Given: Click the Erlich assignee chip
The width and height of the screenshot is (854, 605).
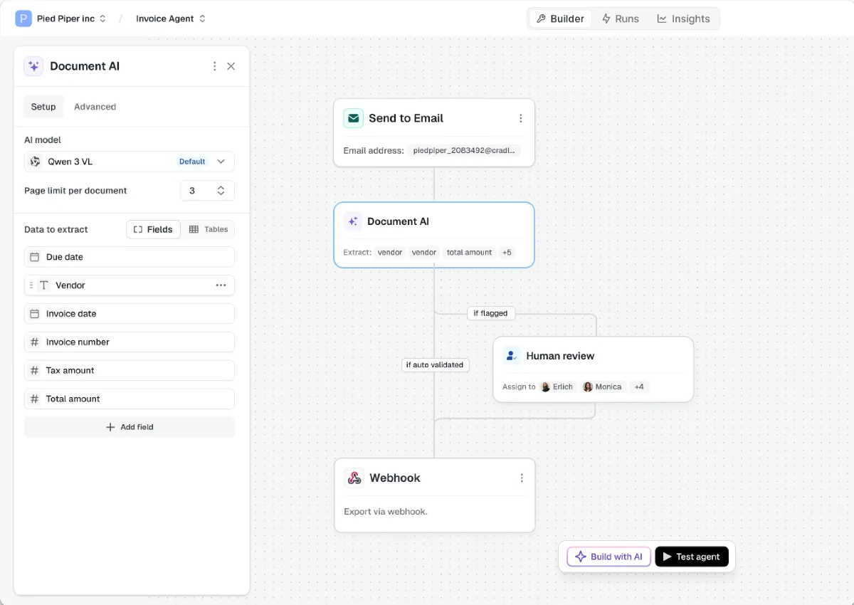Looking at the screenshot, I should pyautogui.click(x=557, y=387).
